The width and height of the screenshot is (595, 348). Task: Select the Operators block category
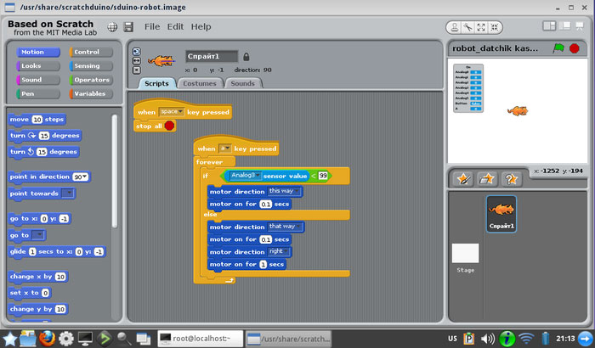[91, 80]
